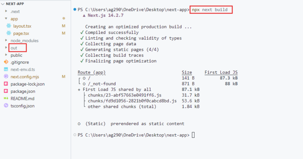Screen dimensions: 303x159
Task: Open the layout.tsx file
Action: click(22, 26)
